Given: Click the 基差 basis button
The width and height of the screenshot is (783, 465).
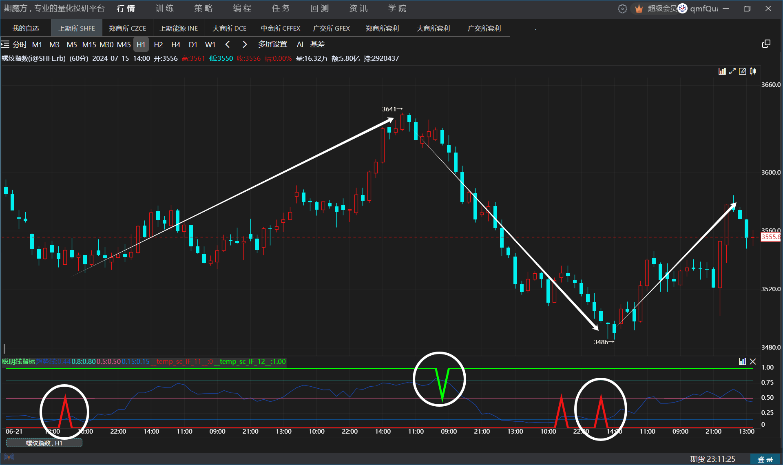Looking at the screenshot, I should (x=317, y=44).
